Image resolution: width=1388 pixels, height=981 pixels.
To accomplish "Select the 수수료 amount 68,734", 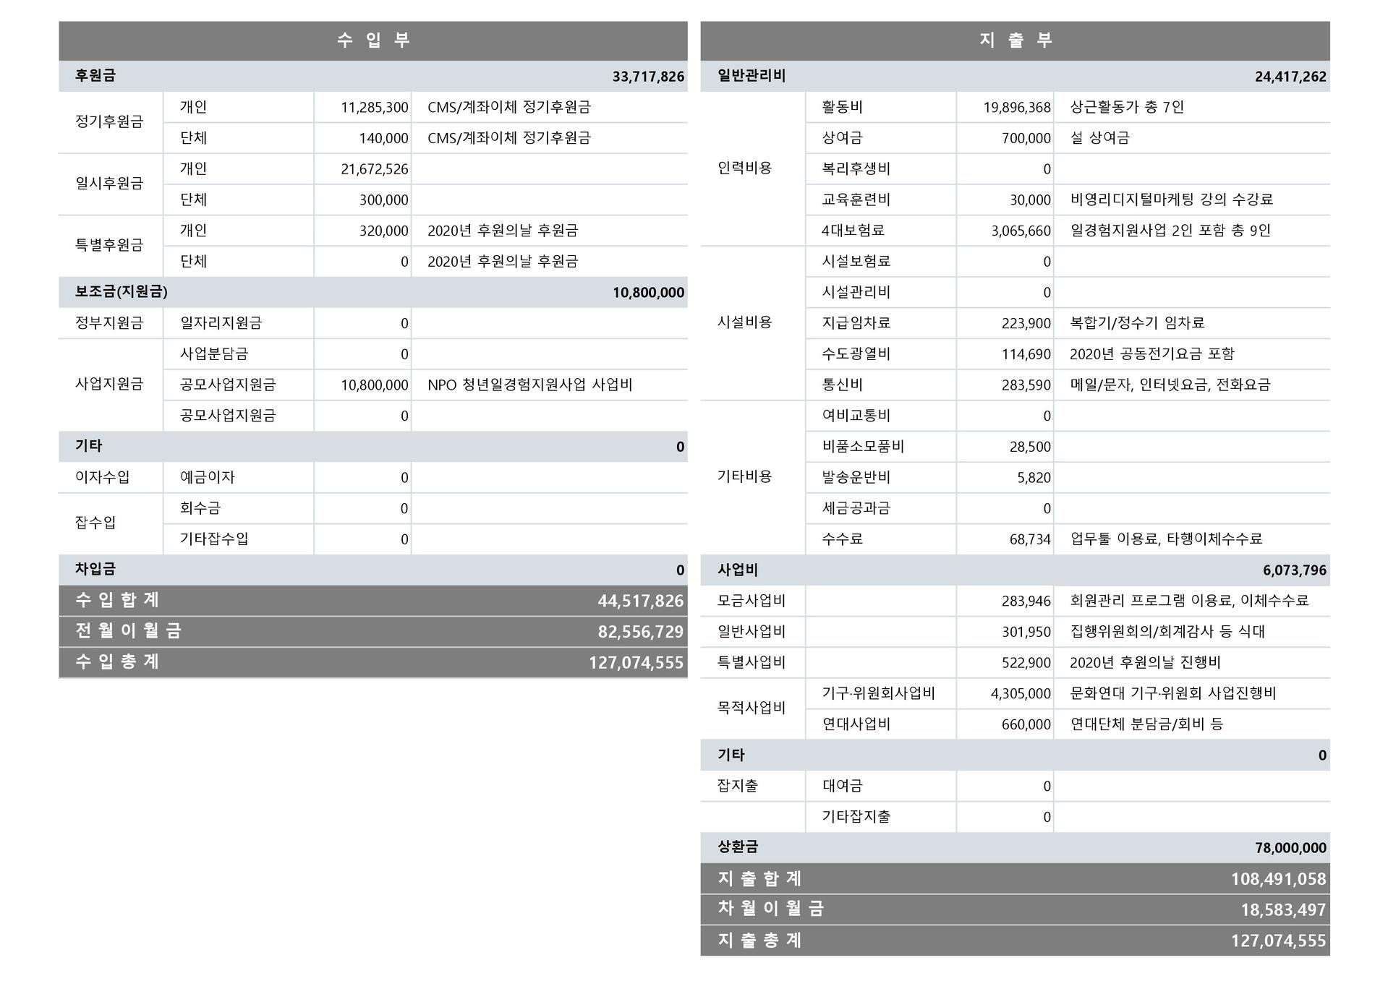I will [x=1030, y=539].
